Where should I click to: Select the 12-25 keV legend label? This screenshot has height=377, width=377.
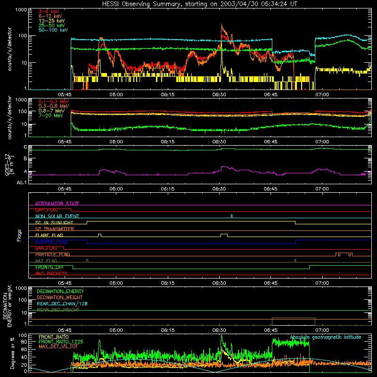pyautogui.click(x=51, y=21)
